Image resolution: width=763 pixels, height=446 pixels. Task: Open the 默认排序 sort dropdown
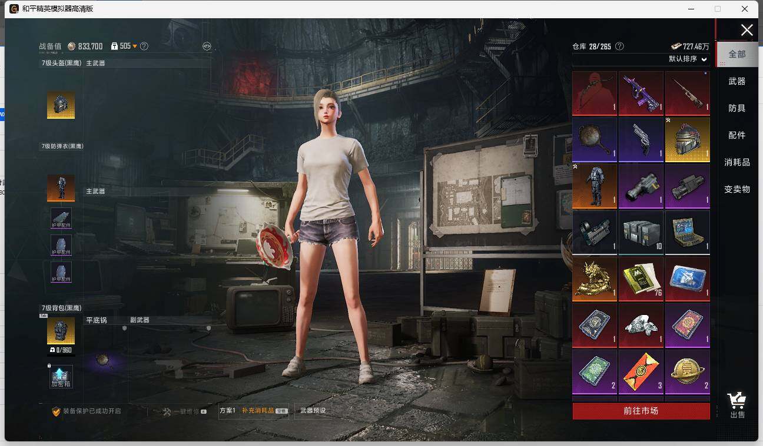pyautogui.click(x=688, y=59)
